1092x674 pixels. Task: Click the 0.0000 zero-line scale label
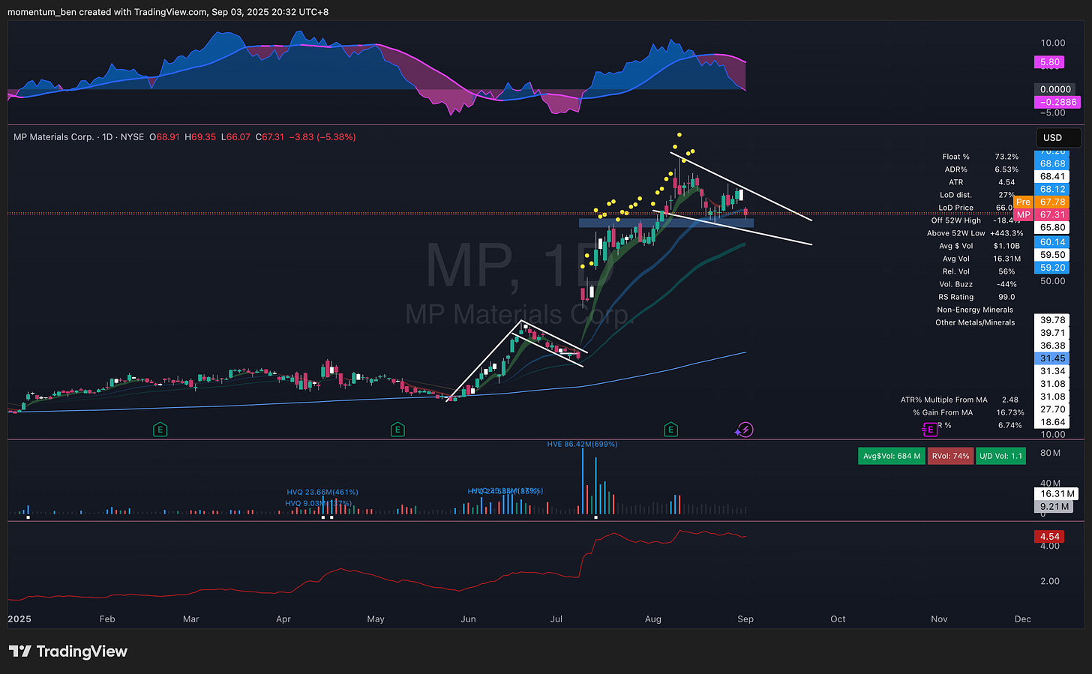(x=1056, y=89)
